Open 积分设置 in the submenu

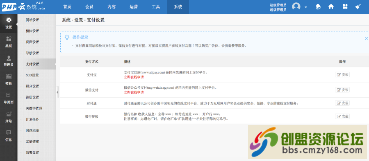(32, 86)
